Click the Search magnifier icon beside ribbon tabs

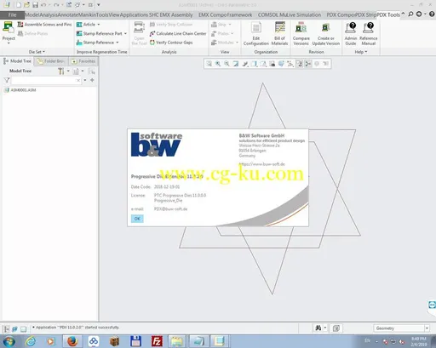pyautogui.click(x=410, y=14)
